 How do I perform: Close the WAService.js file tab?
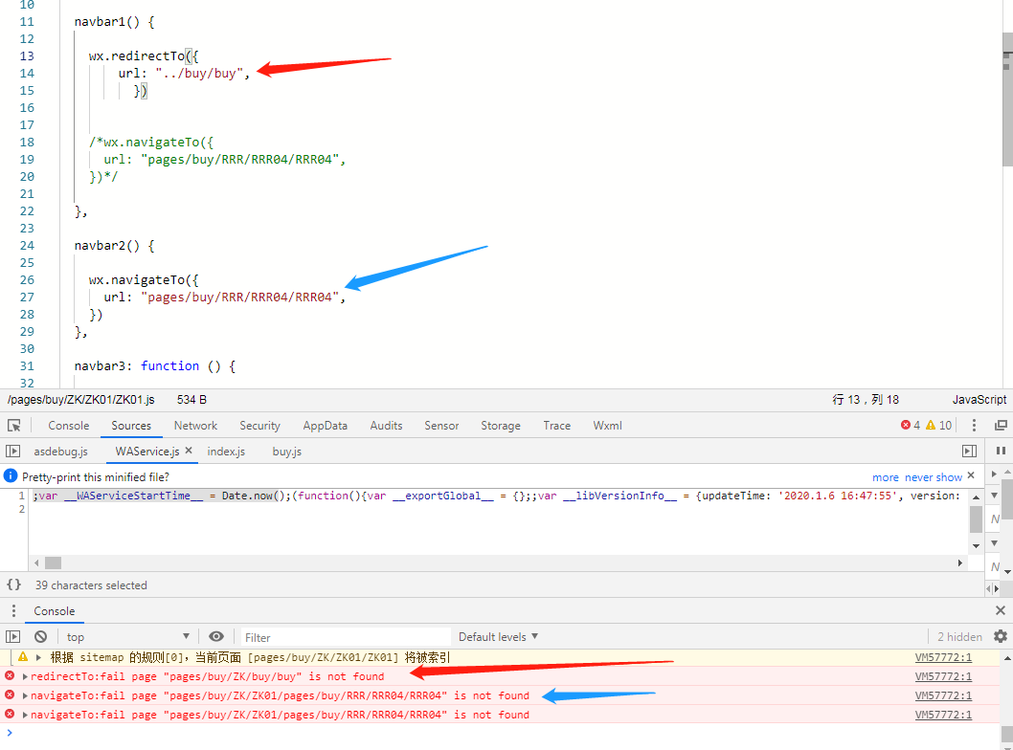click(x=189, y=451)
